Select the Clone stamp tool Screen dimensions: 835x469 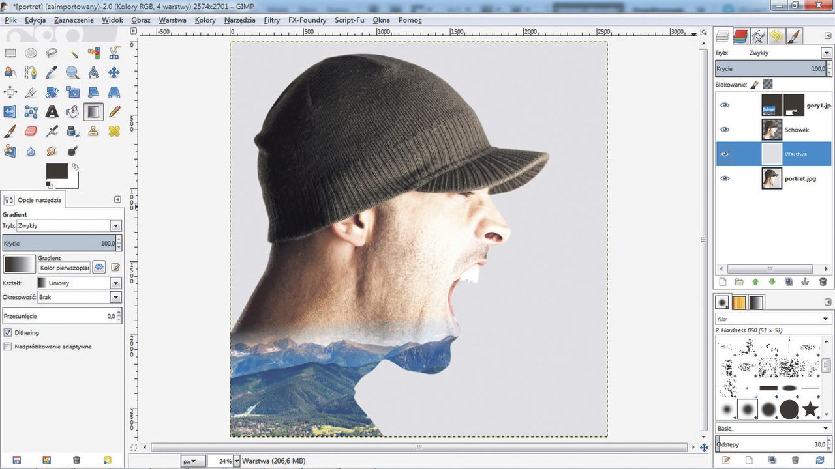pos(93,131)
